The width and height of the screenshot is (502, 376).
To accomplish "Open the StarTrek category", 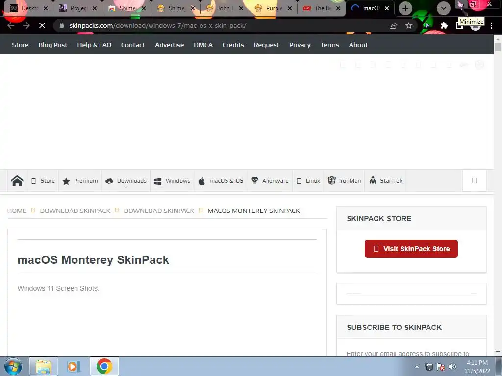I will pos(385,181).
